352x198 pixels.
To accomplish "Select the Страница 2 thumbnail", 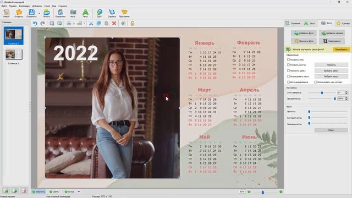I will click(13, 54).
